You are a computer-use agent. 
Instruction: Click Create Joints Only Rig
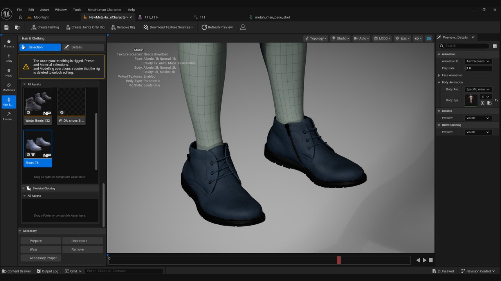pyautogui.click(x=85, y=27)
